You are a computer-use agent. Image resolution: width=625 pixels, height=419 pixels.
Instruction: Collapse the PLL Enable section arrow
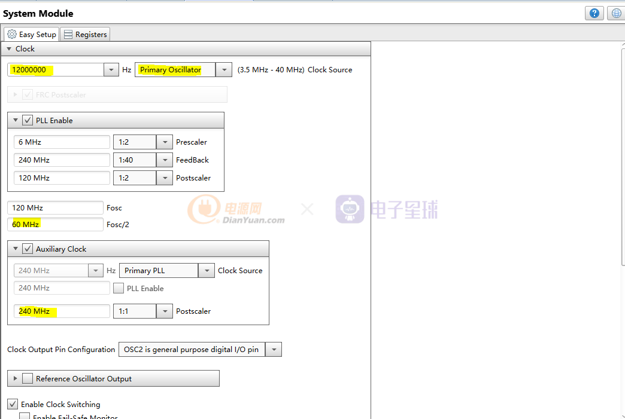coord(16,120)
